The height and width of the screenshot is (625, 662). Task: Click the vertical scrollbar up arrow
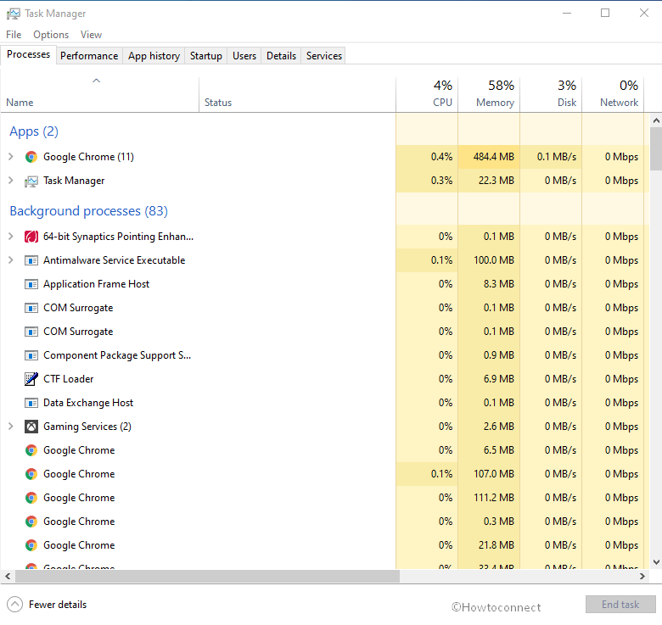656,120
